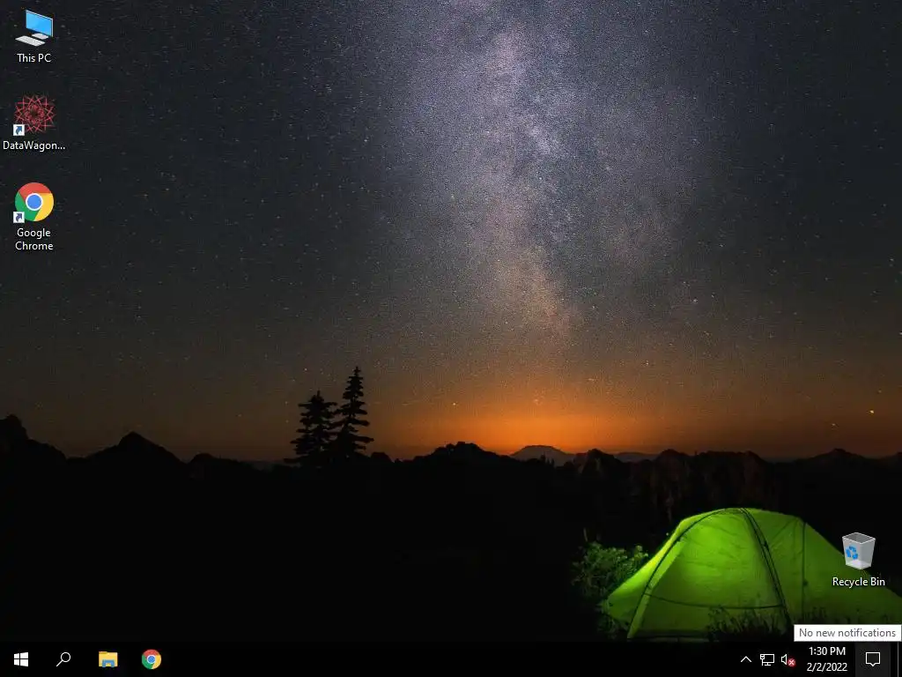Select the Google Chrome desktop shortcut
The height and width of the screenshot is (677, 902).
[x=34, y=217]
